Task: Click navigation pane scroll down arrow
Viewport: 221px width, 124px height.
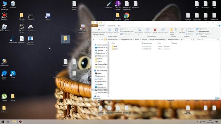Action: click(108, 96)
